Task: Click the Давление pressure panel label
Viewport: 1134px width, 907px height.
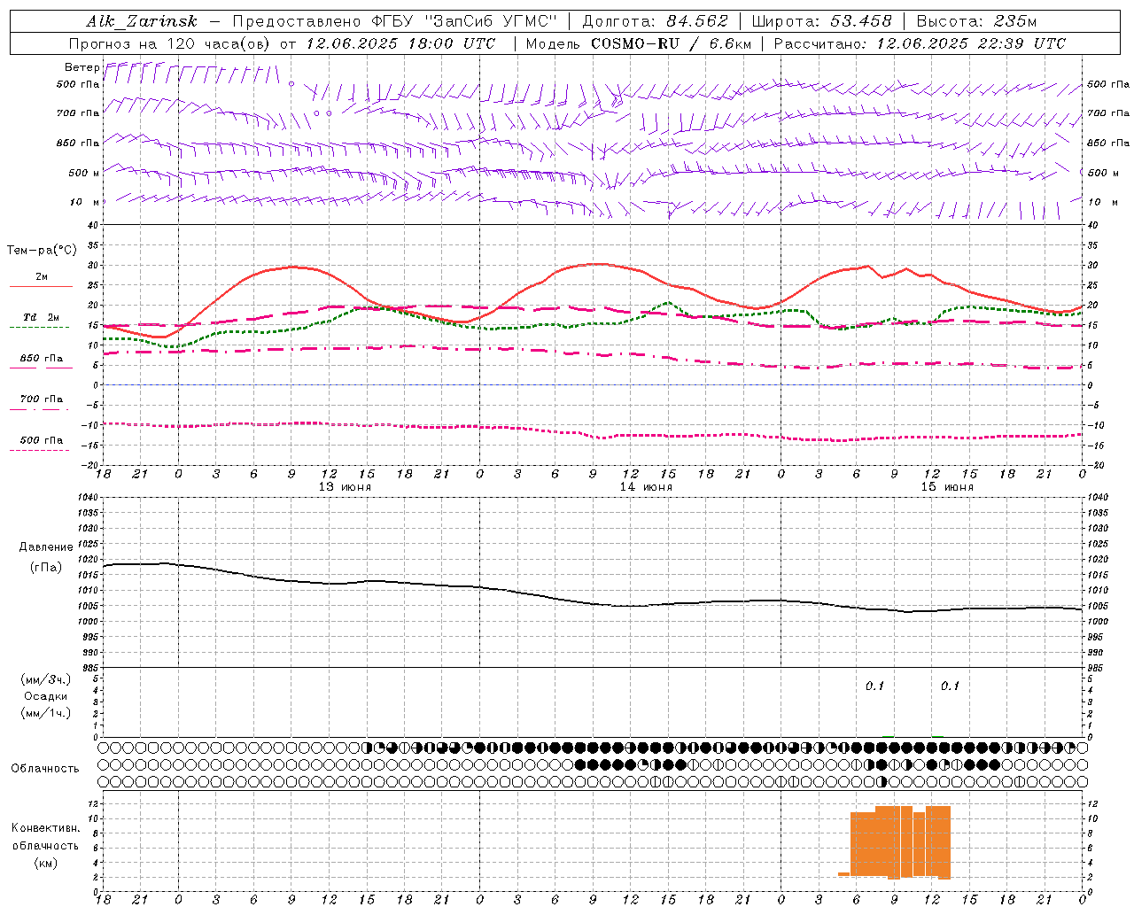Action: tap(46, 547)
